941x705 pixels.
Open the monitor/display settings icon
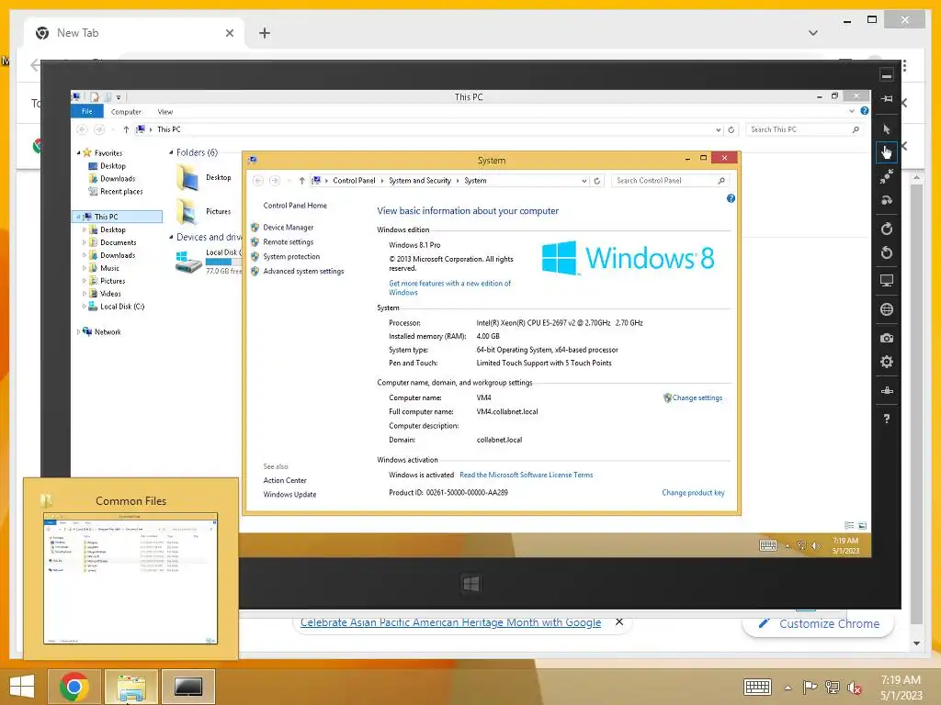coord(887,281)
